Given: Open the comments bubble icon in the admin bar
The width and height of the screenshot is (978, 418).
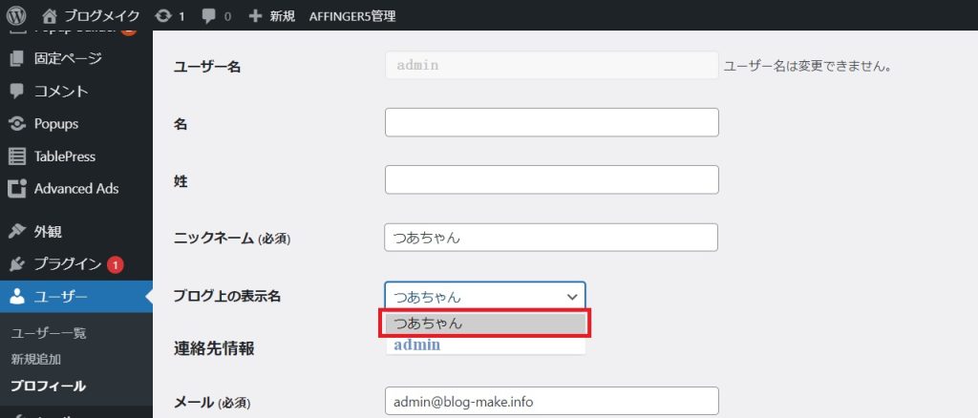Looking at the screenshot, I should 209,16.
